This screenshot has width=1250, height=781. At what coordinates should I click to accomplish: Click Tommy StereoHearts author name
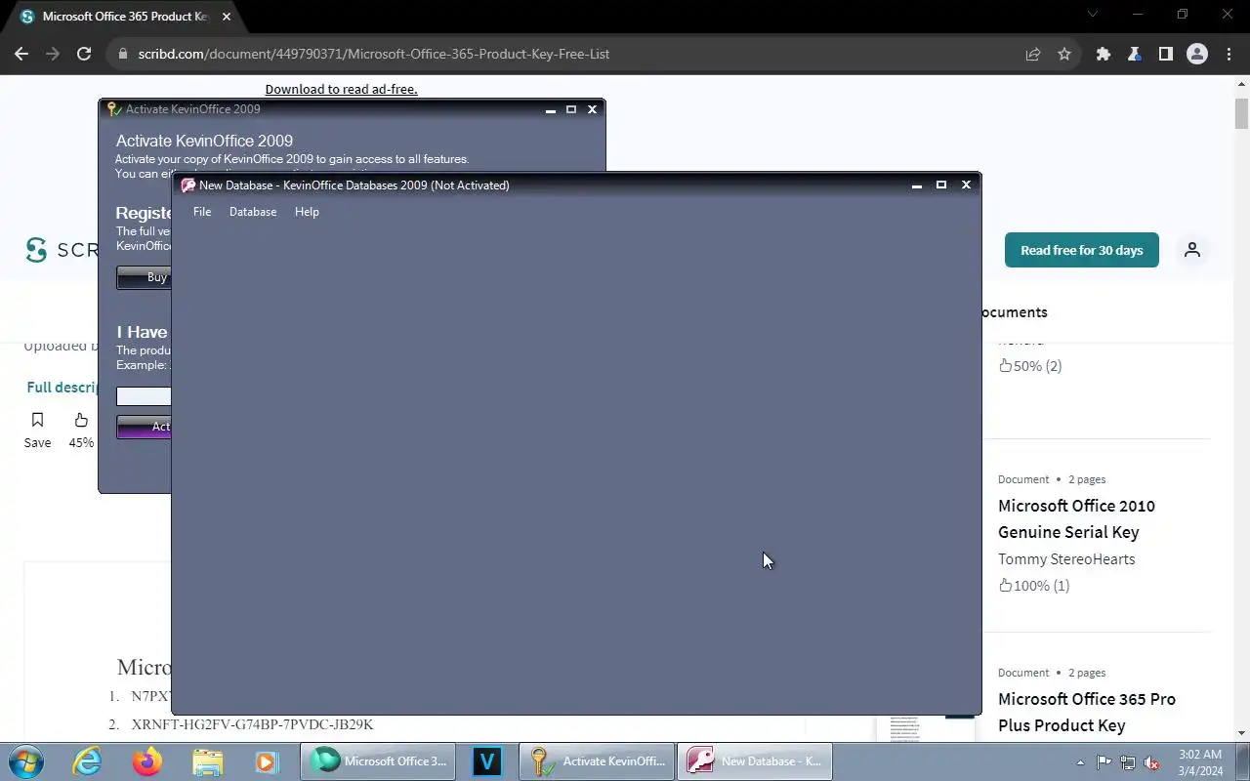click(1066, 559)
